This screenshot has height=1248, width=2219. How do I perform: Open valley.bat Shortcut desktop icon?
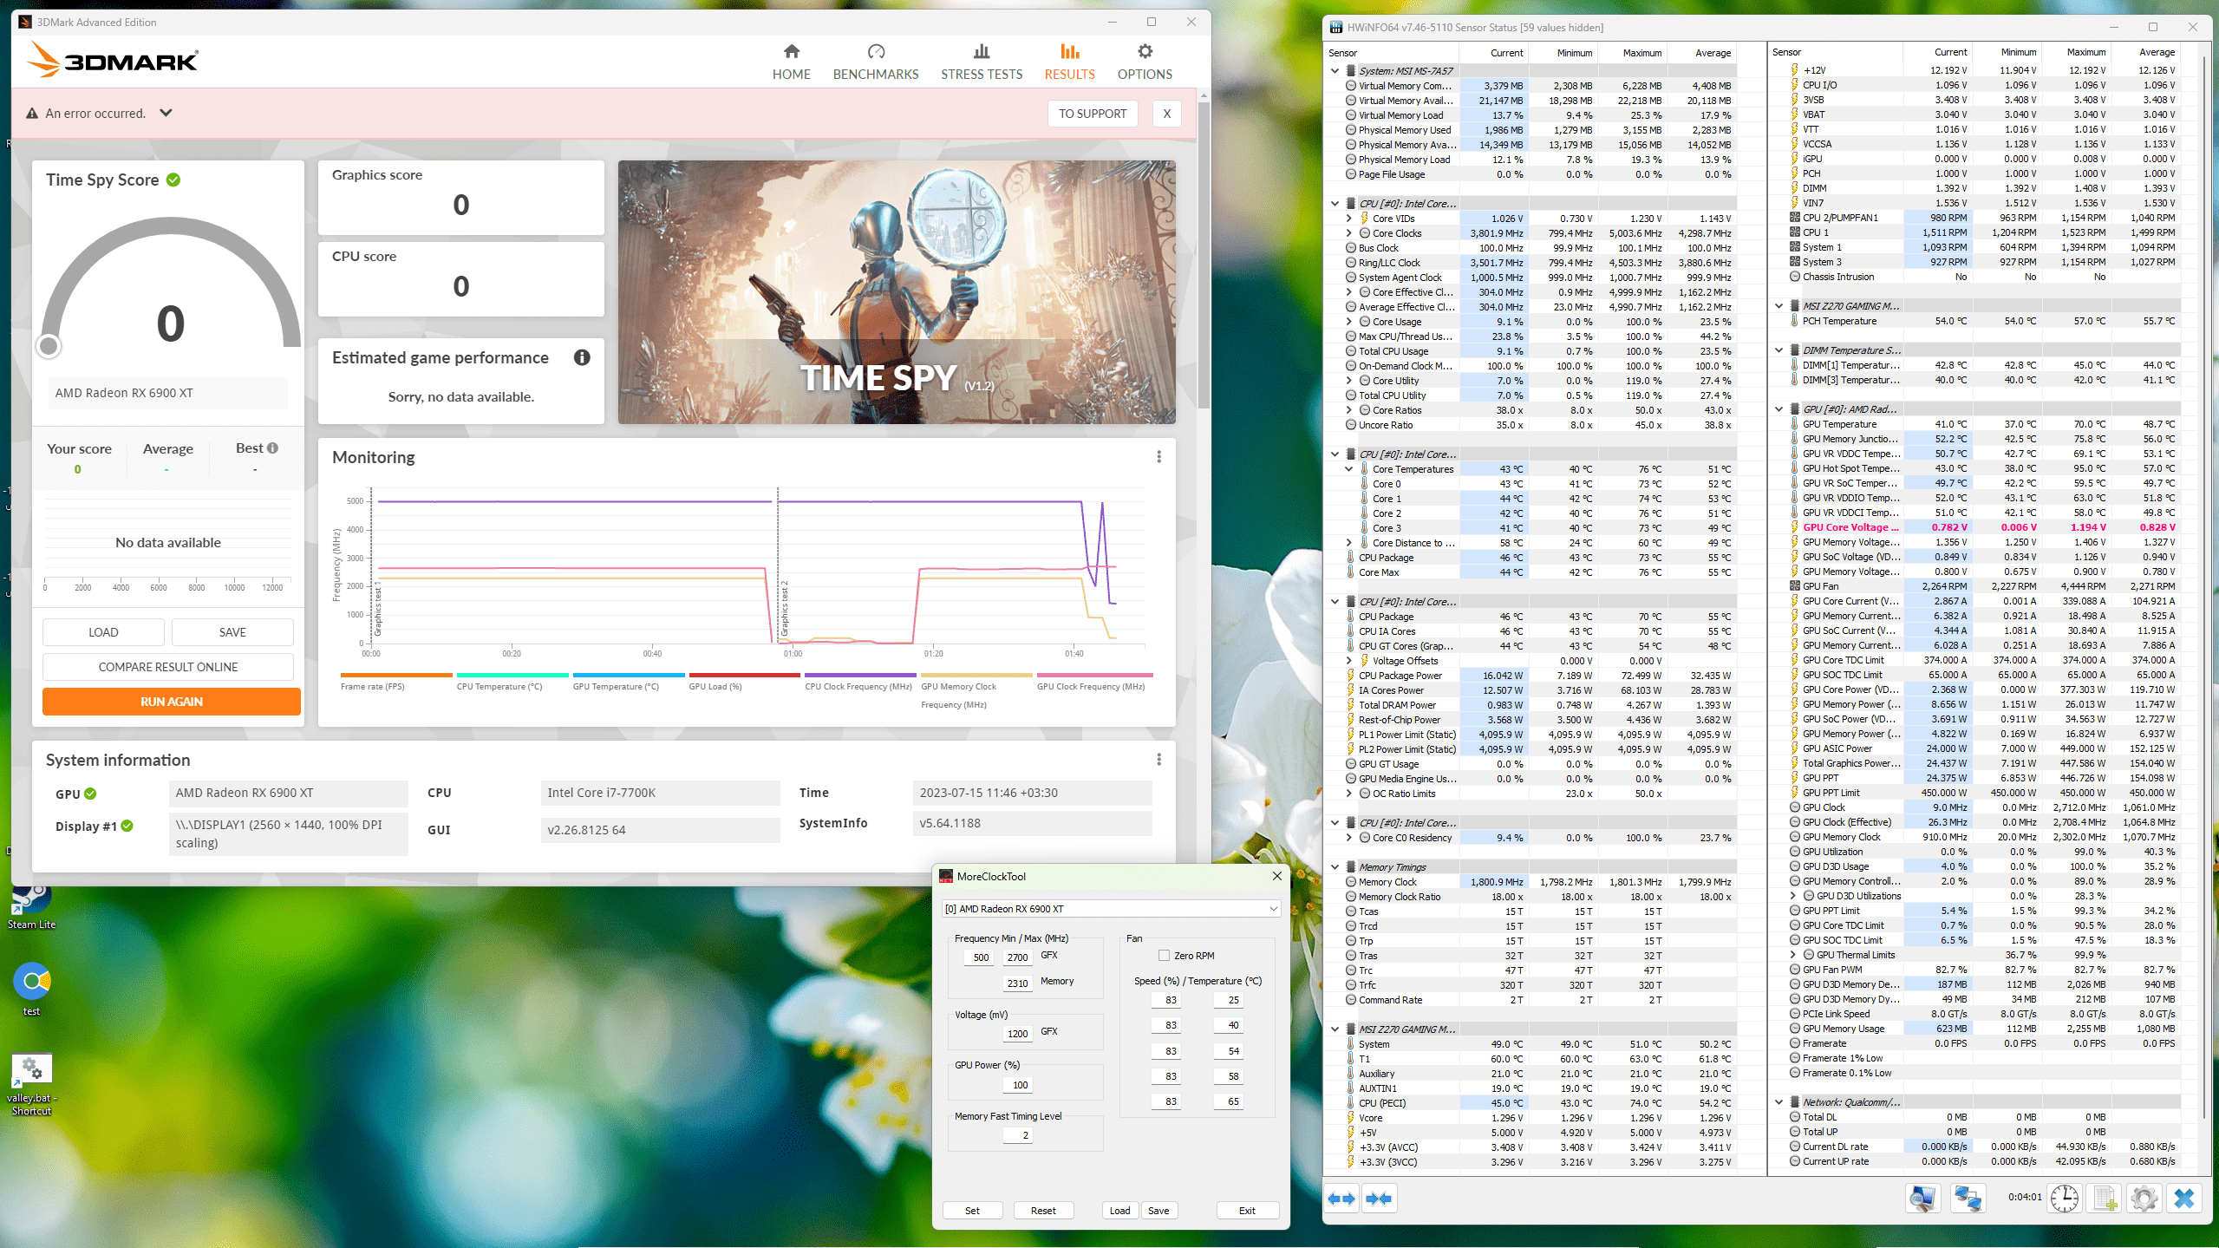pos(31,1084)
